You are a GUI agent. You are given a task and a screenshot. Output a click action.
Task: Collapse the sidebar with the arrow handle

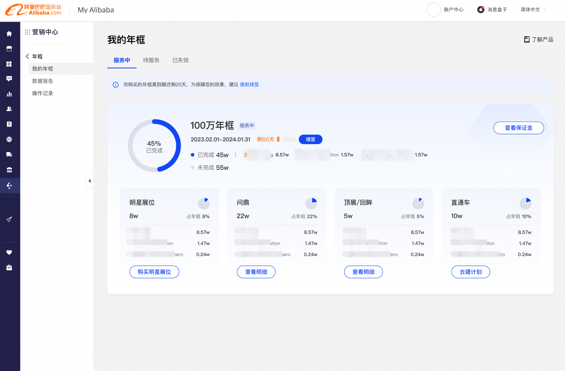[89, 181]
